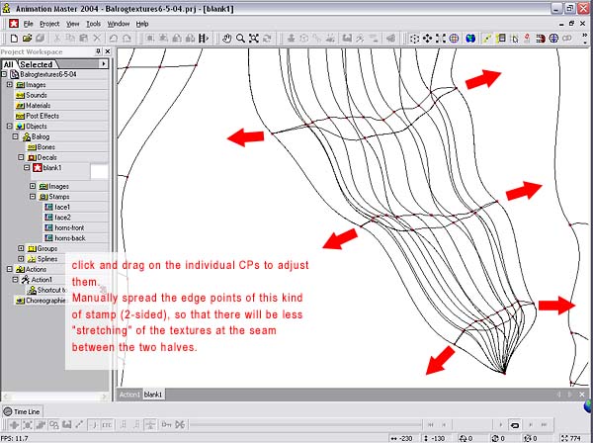593x443 pixels.
Task: Select the face2 stamp item
Action: pos(62,217)
